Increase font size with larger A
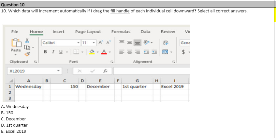Image resolution: width=276 pixels, height=138 pixels. click(x=101, y=43)
